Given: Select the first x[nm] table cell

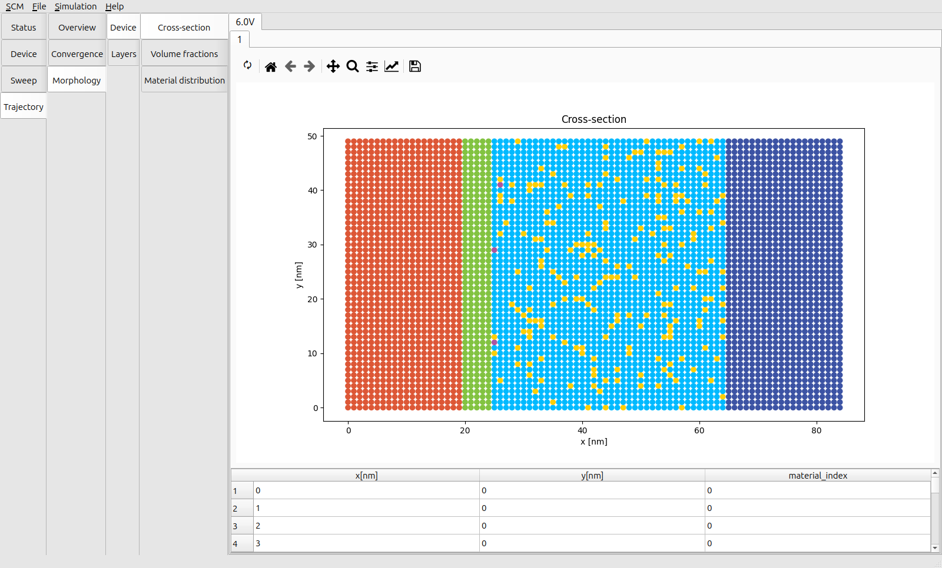Looking at the screenshot, I should 366,490.
